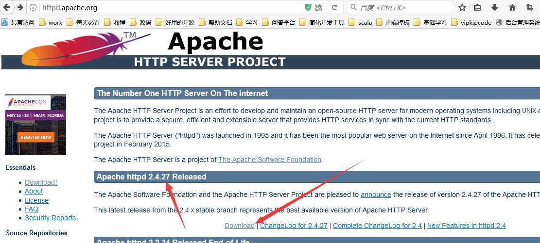Image resolution: width=540 pixels, height=243 pixels.
Task: Click the Source Repositories sidebar heading
Action: tap(36, 233)
